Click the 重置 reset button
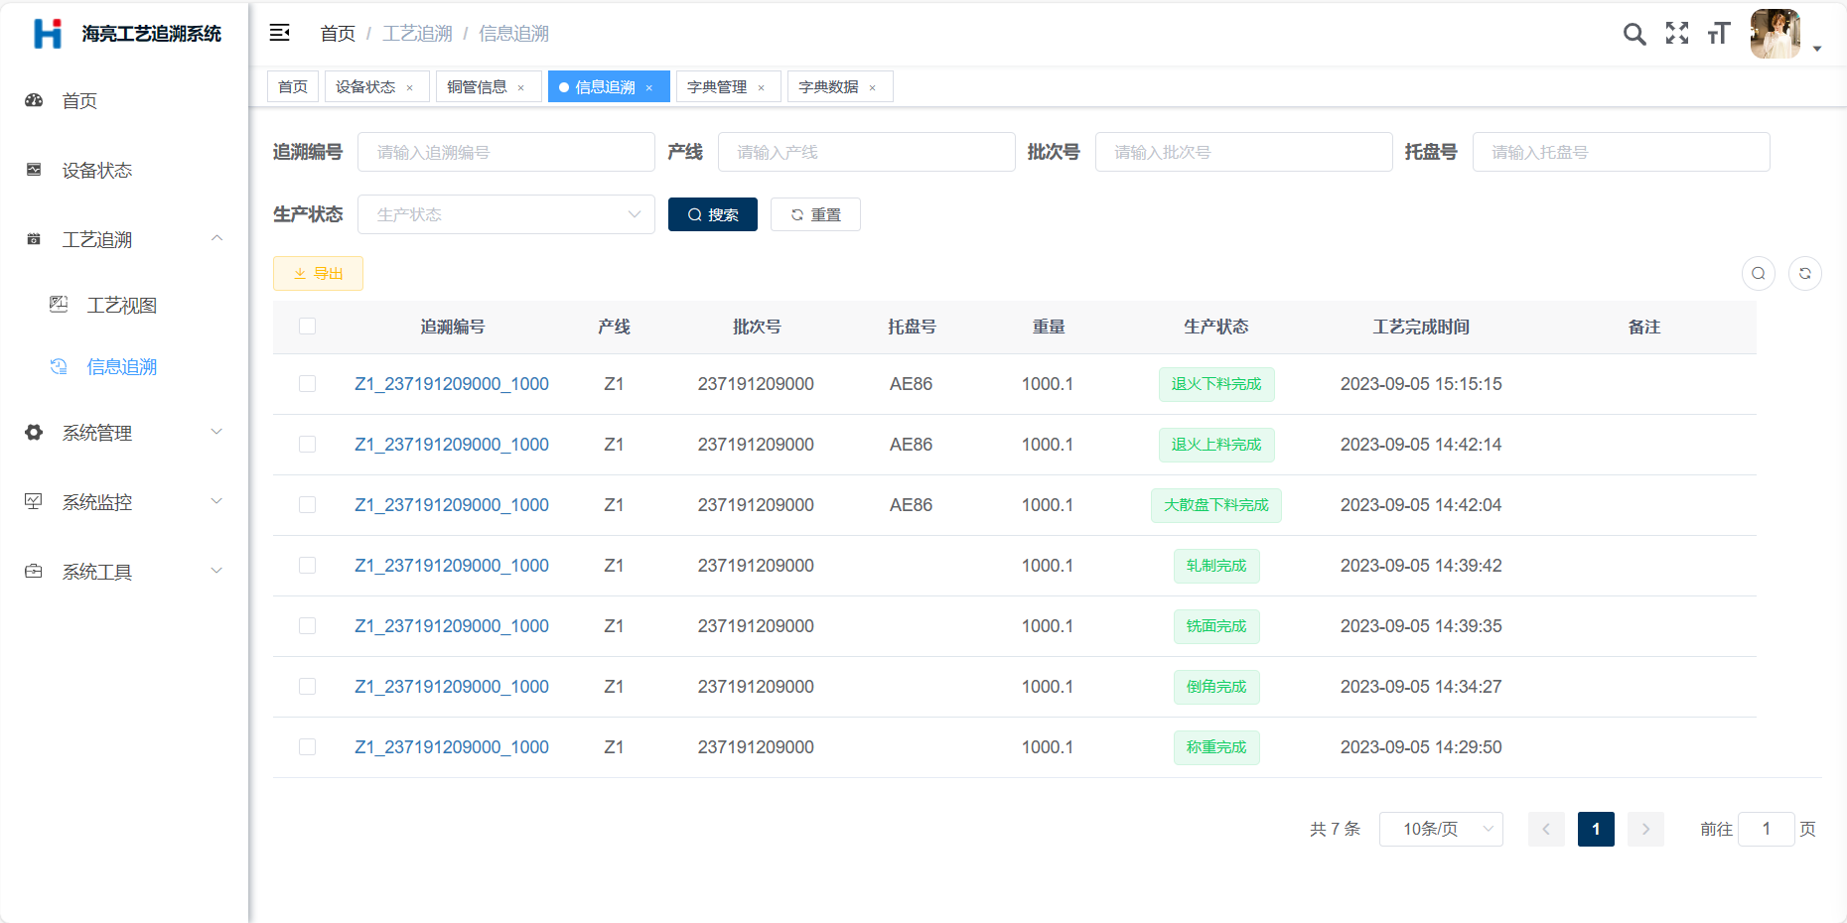1847x923 pixels. 815,214
